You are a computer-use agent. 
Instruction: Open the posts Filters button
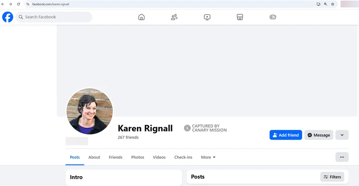(x=332, y=177)
